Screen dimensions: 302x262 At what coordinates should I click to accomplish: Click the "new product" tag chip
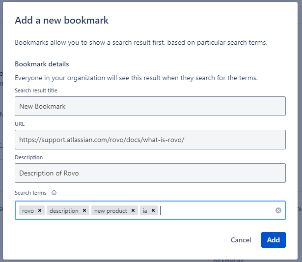[x=110, y=210]
